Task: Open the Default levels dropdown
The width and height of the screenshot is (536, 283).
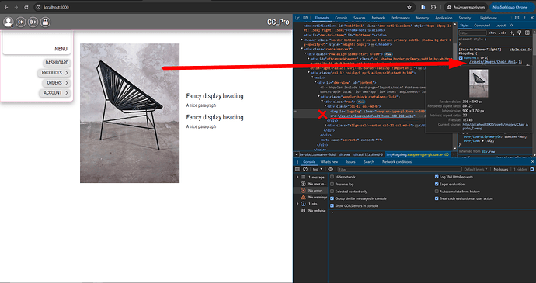Action: (475, 169)
